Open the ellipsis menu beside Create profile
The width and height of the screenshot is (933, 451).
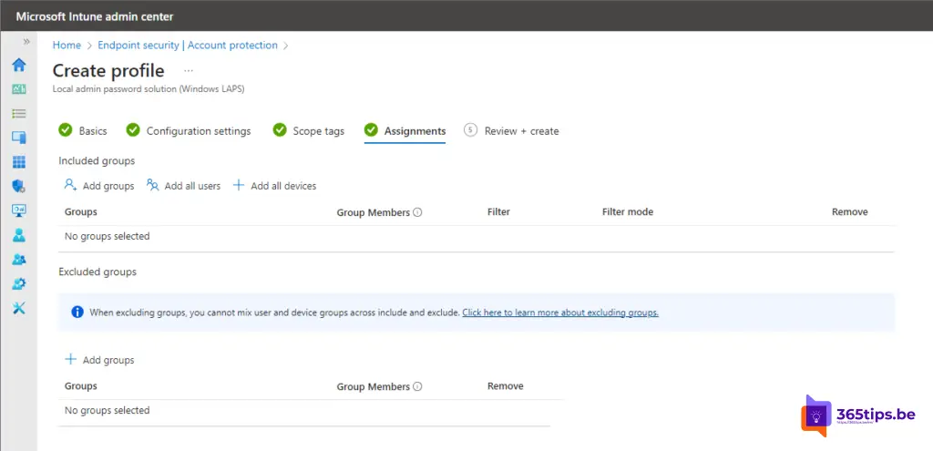(x=189, y=70)
